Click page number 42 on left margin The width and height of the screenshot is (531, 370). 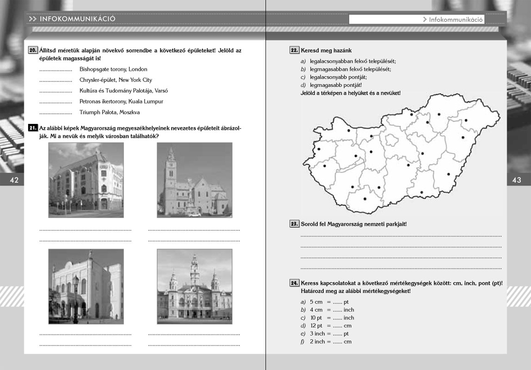(x=14, y=180)
